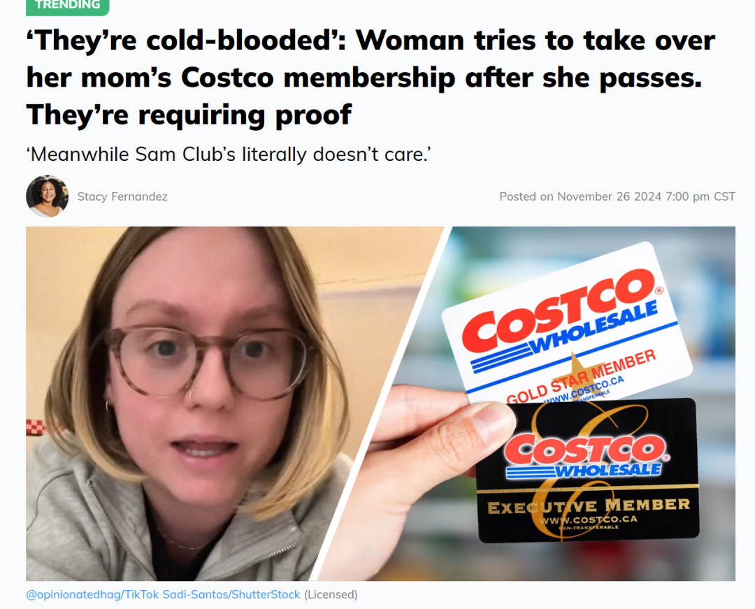Click the '(Licensed)' caption text
The image size is (755, 609).
point(331,594)
